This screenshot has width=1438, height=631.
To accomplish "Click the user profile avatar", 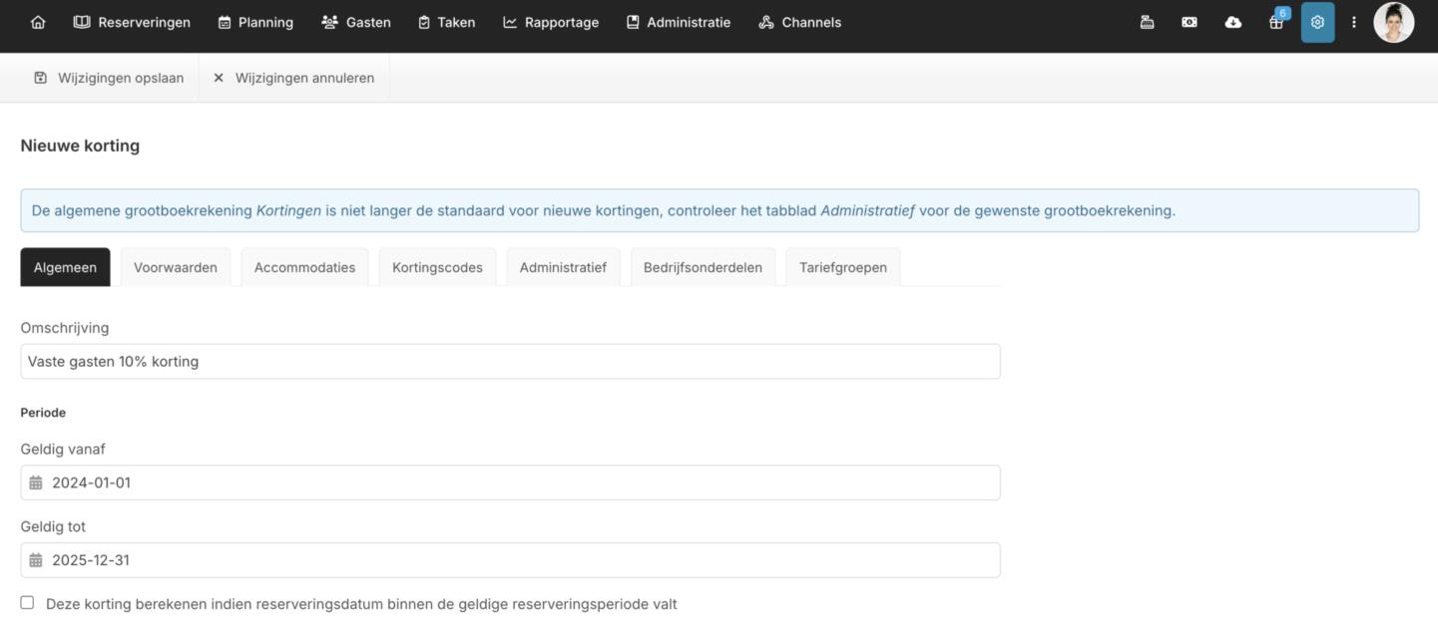I will point(1393,22).
